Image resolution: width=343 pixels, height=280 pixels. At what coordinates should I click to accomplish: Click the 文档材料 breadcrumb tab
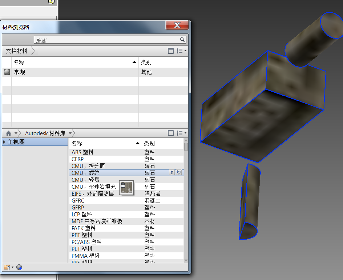point(17,51)
